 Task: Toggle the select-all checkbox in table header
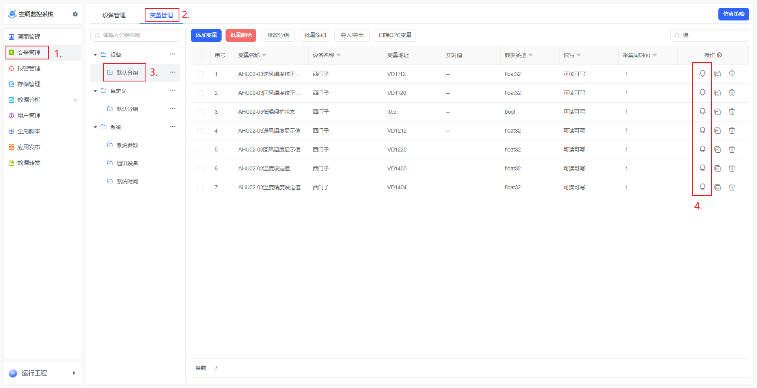(201, 55)
